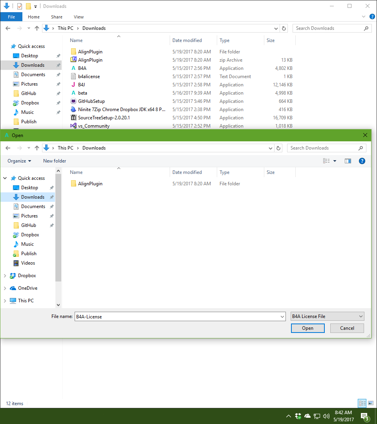
Task: Collapse Quick access in Open dialog
Action: (x=5, y=178)
